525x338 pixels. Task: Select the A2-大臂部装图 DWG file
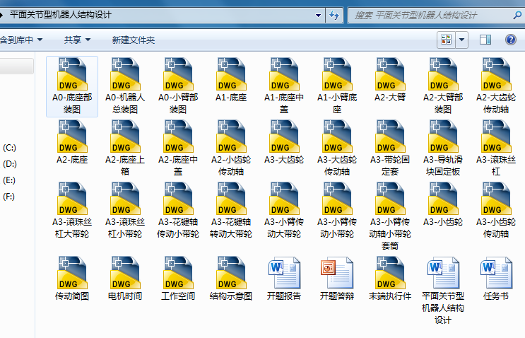[x=443, y=86]
